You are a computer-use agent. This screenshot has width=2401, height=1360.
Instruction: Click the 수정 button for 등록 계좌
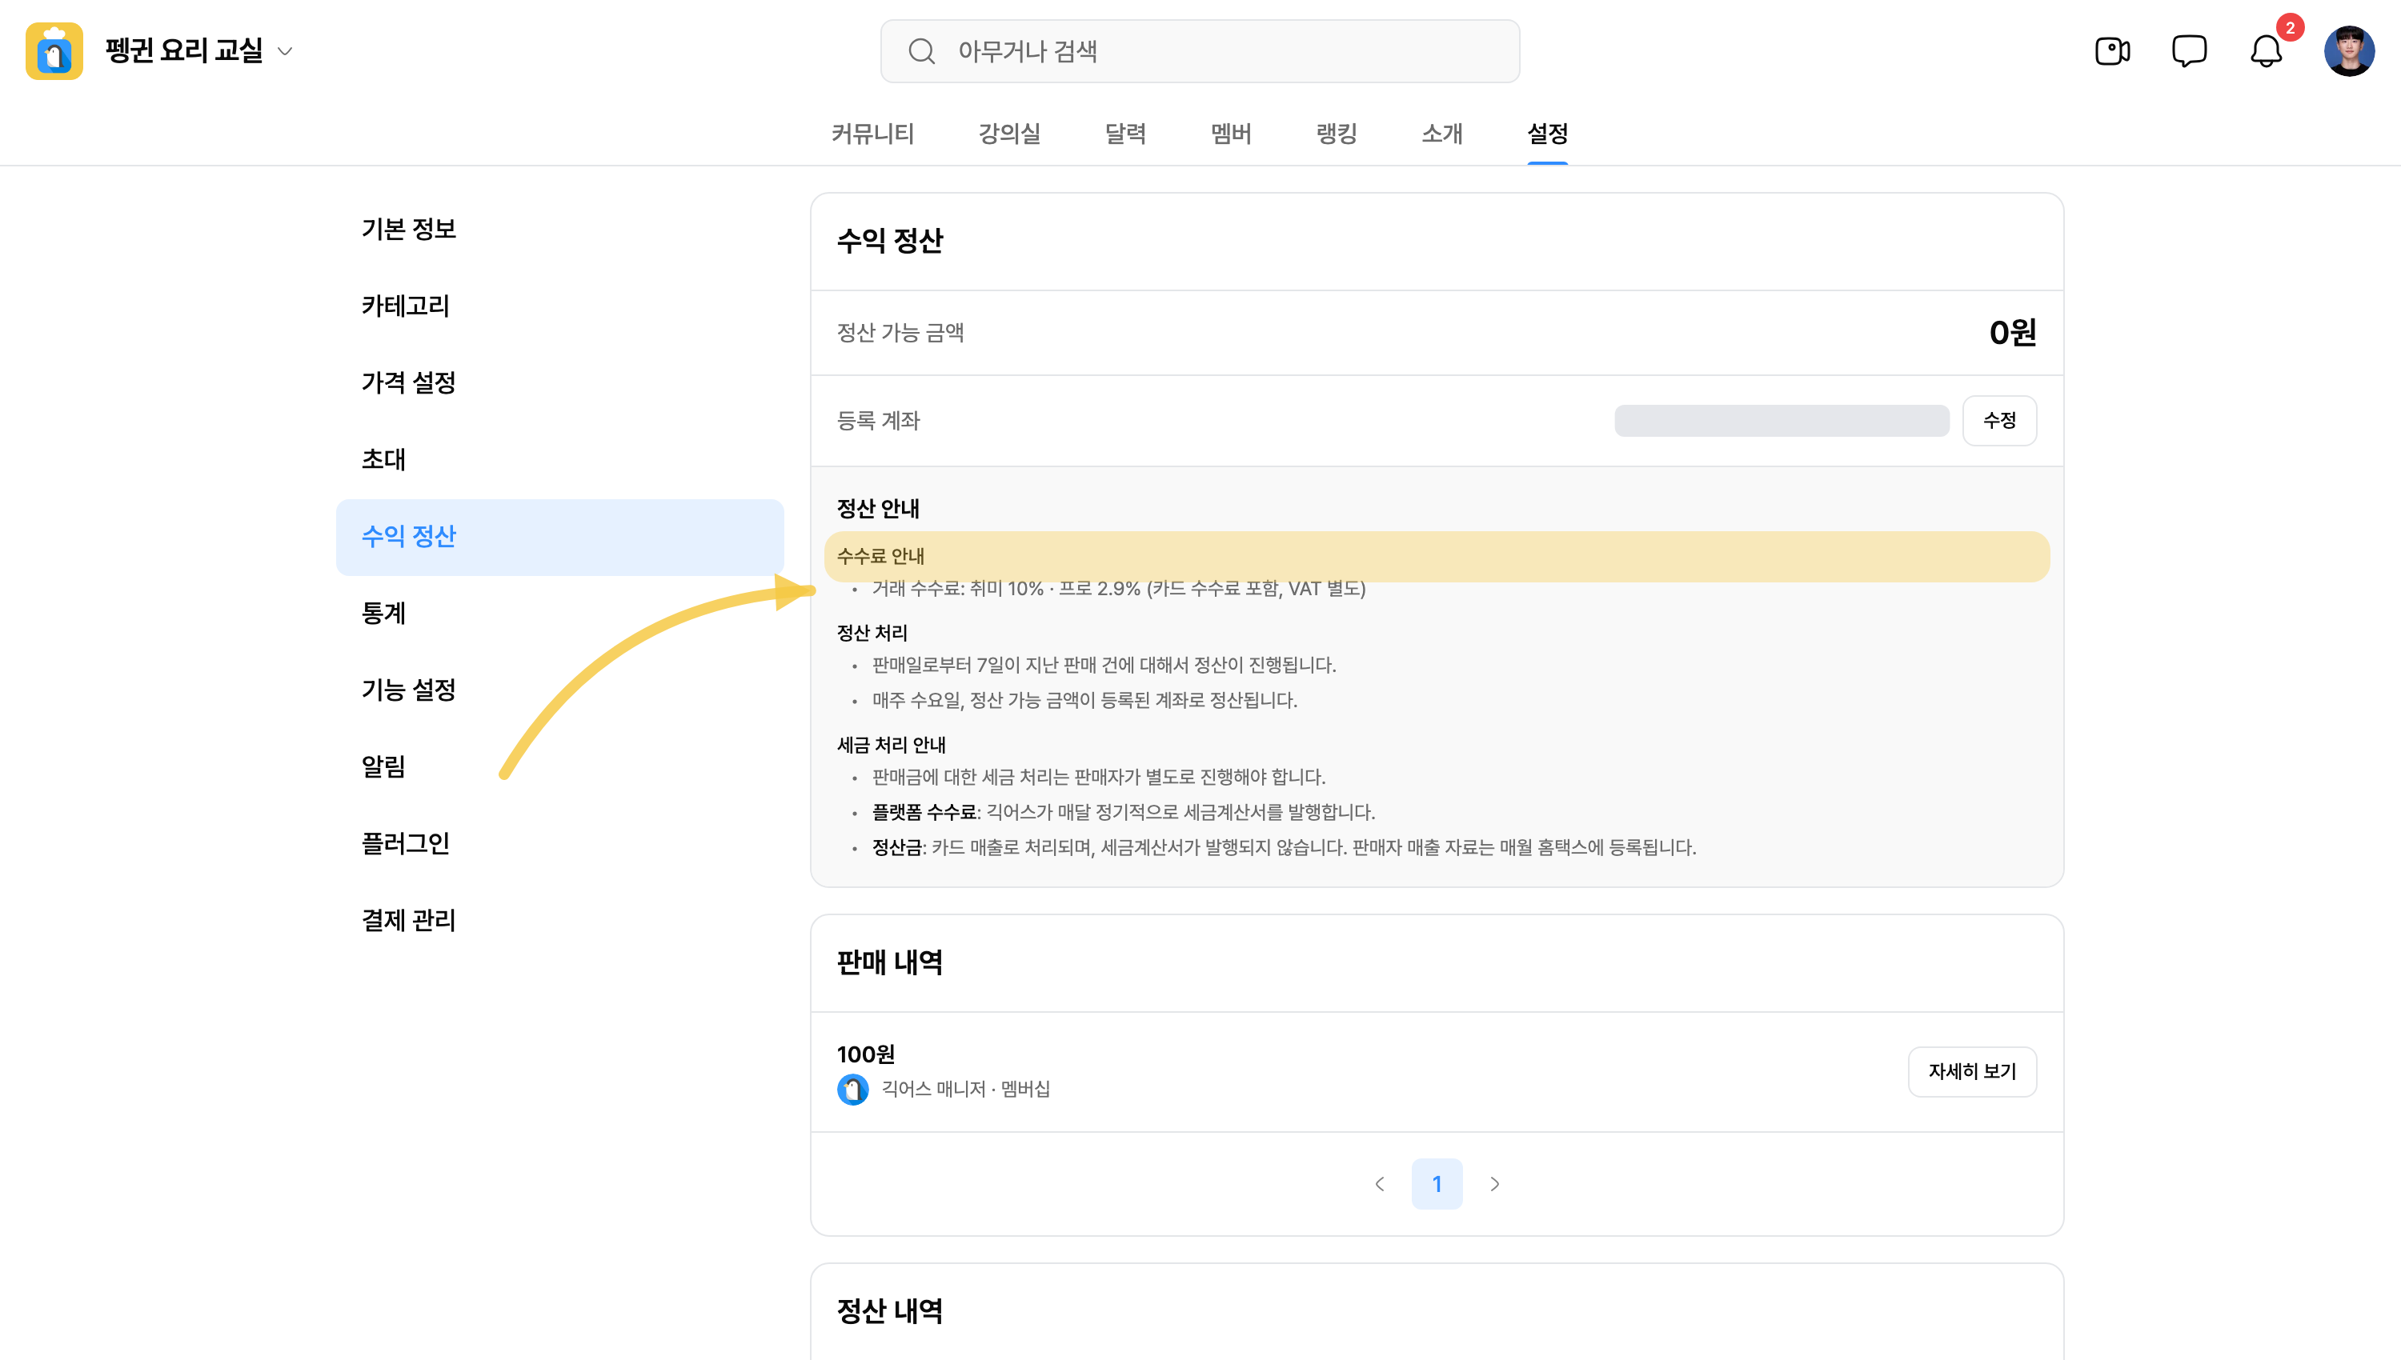click(1999, 420)
